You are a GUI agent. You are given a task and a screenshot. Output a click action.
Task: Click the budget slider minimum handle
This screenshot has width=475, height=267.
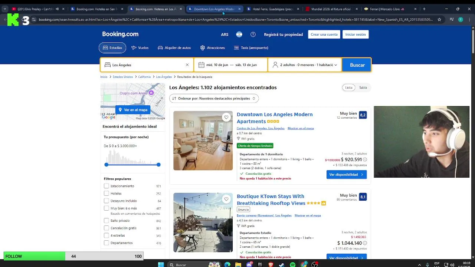point(107,164)
